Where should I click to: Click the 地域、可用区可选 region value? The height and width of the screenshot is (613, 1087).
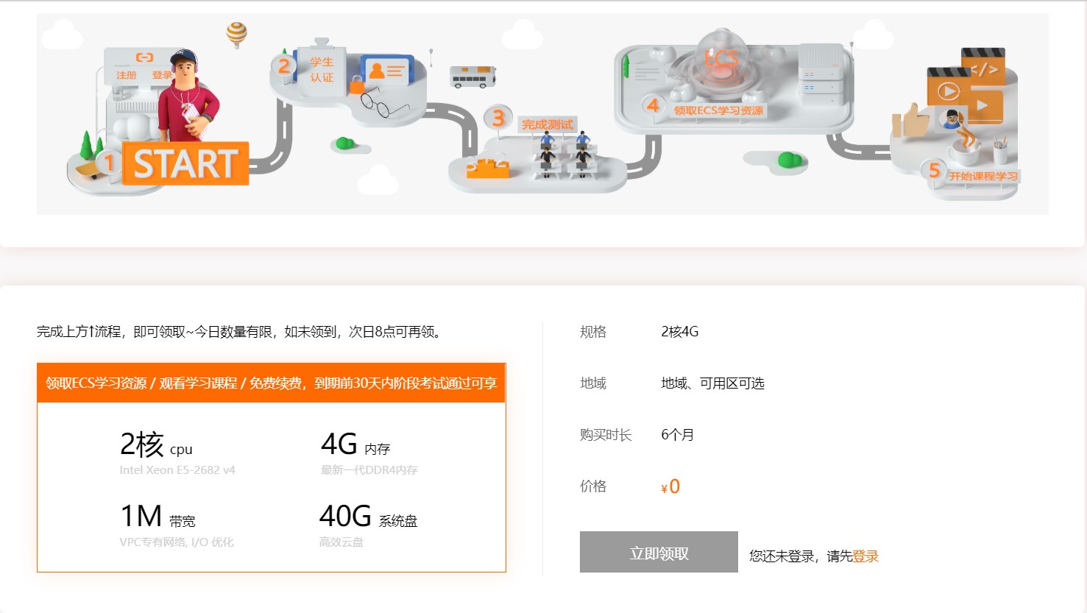coord(712,383)
